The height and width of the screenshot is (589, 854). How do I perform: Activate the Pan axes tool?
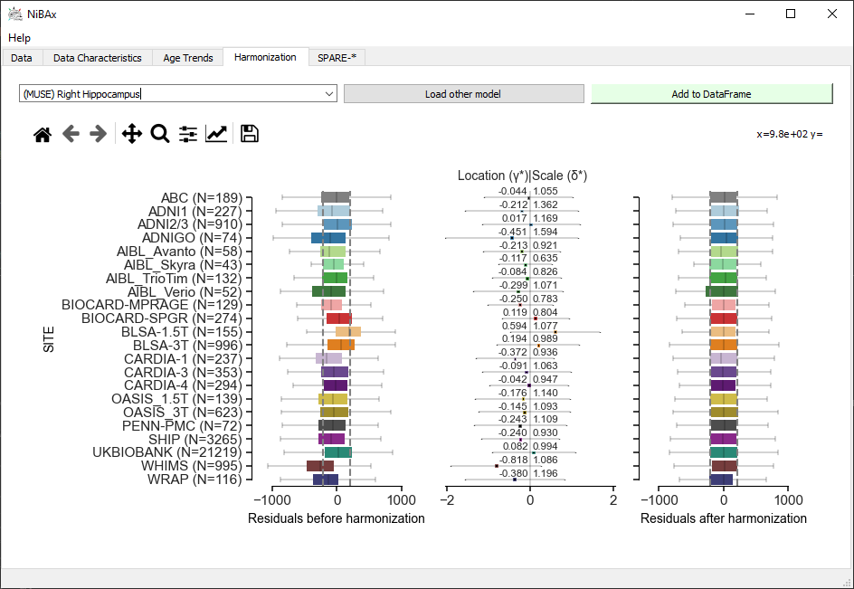pyautogui.click(x=132, y=134)
